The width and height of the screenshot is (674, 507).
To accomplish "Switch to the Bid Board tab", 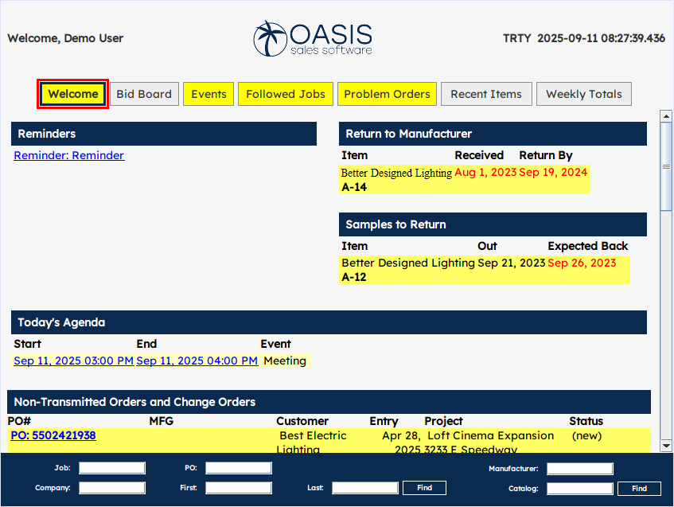I will click(144, 93).
